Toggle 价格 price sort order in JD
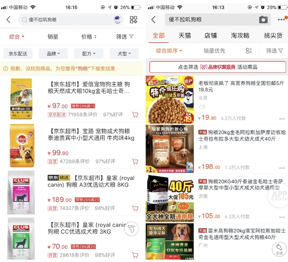The image size is (288, 262). pyautogui.click(x=89, y=36)
